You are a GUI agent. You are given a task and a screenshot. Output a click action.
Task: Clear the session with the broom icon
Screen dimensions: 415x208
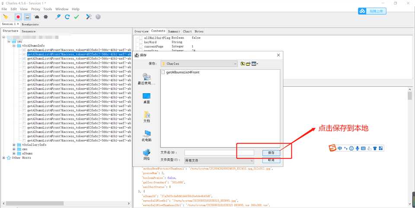tap(6, 17)
